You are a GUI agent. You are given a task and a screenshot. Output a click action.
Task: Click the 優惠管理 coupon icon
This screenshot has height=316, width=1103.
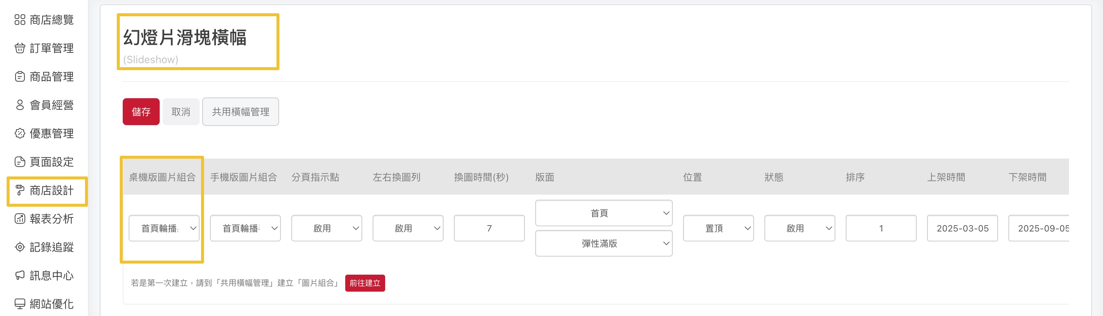click(20, 133)
